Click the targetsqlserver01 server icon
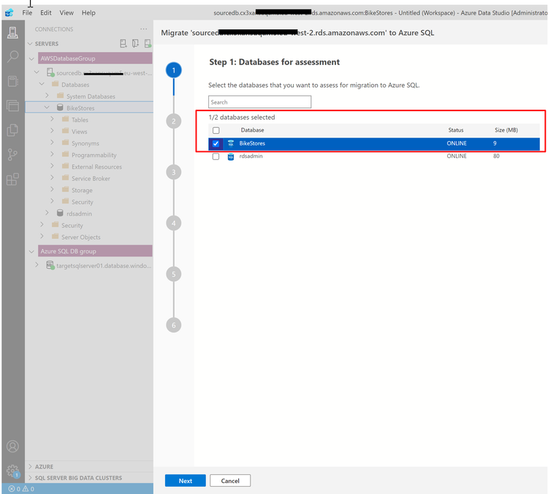The height and width of the screenshot is (494, 548). click(x=50, y=265)
